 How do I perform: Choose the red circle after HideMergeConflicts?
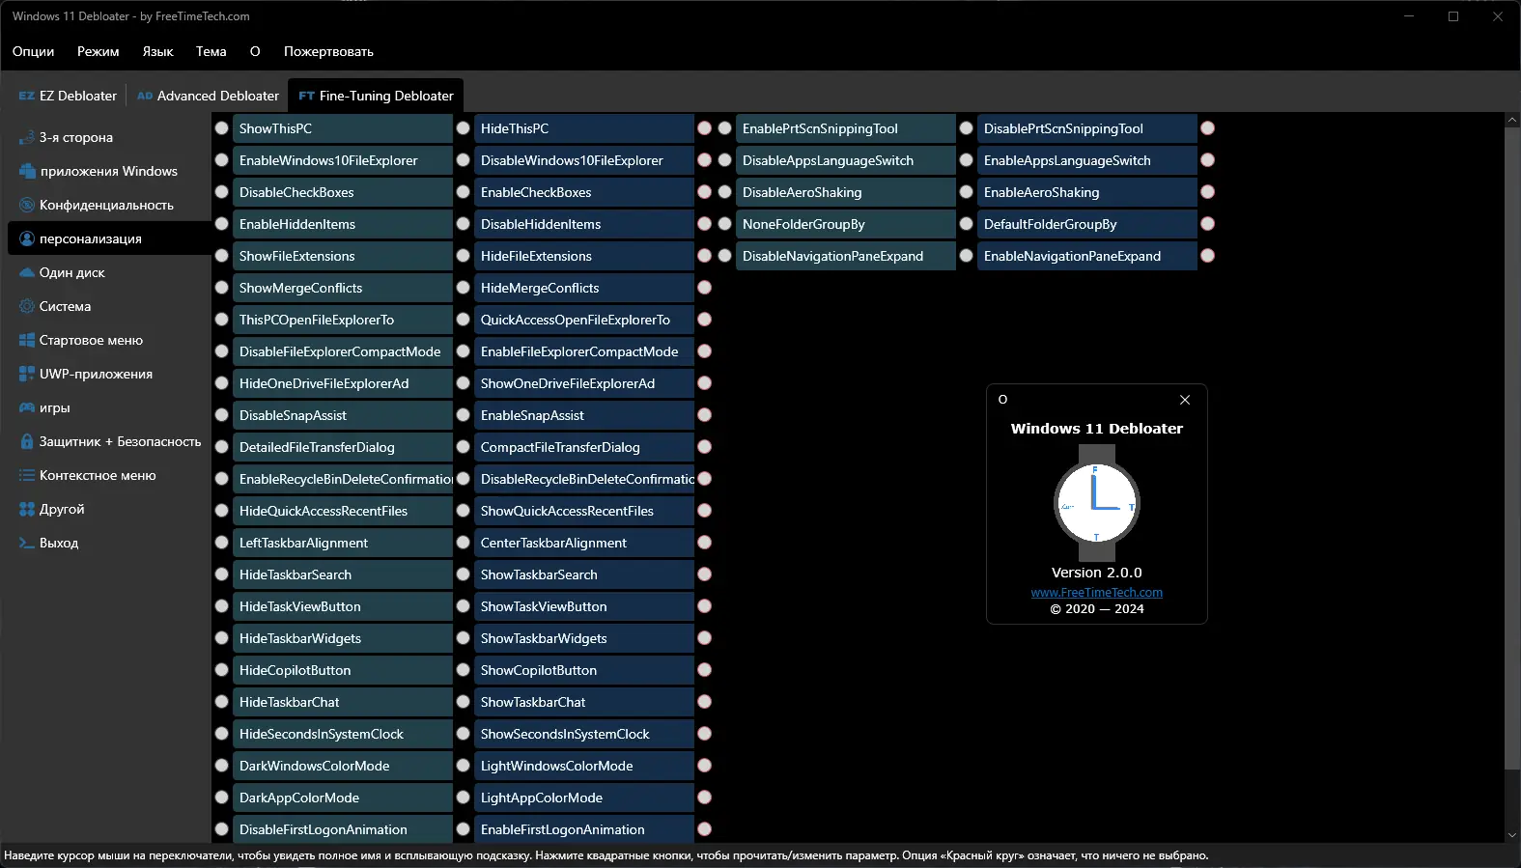[705, 288]
